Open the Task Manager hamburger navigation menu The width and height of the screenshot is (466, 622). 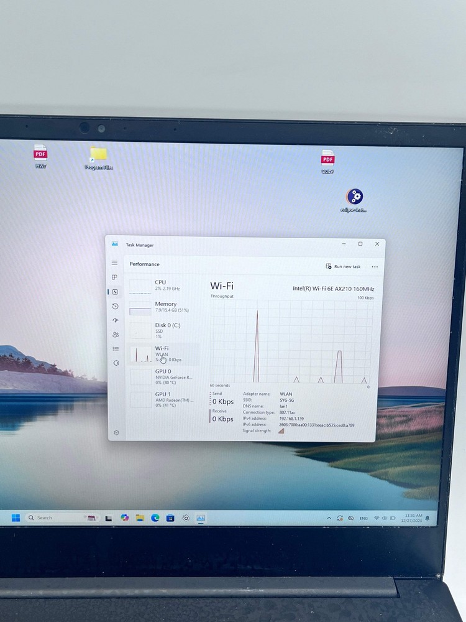pos(114,263)
